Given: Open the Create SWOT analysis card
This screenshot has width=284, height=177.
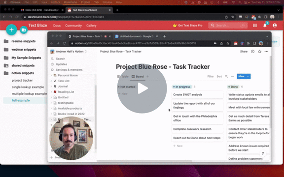Looking at the screenshot, I should tap(197, 94).
